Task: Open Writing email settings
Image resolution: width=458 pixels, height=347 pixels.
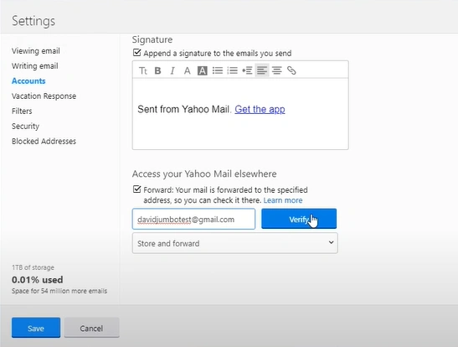Action: coord(35,65)
